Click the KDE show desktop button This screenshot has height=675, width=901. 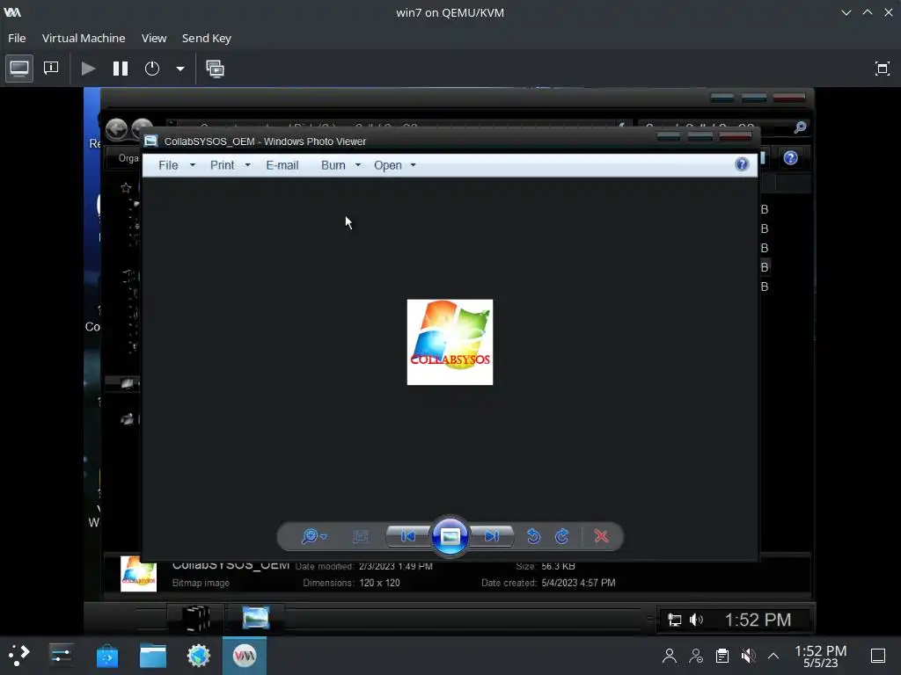pos(878,656)
